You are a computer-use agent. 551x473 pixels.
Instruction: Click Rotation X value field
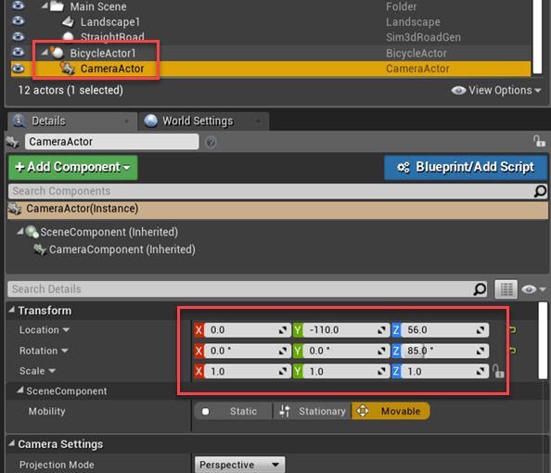click(247, 351)
